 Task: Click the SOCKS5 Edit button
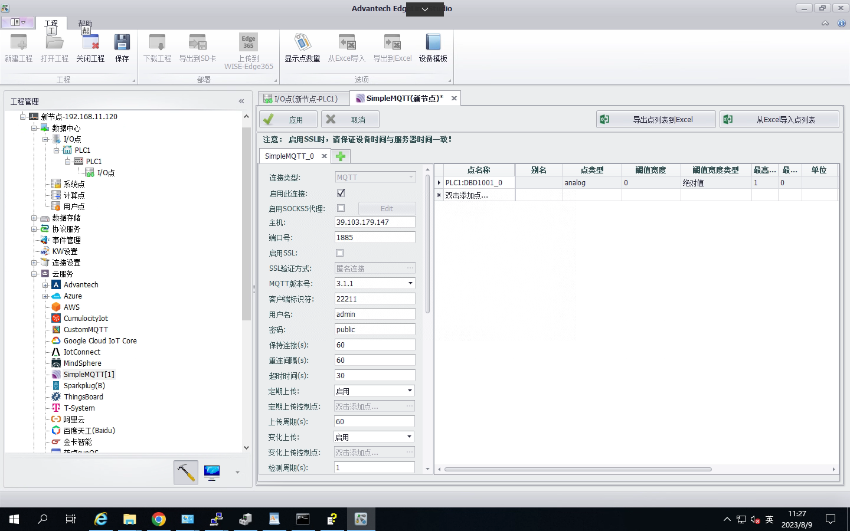387,208
